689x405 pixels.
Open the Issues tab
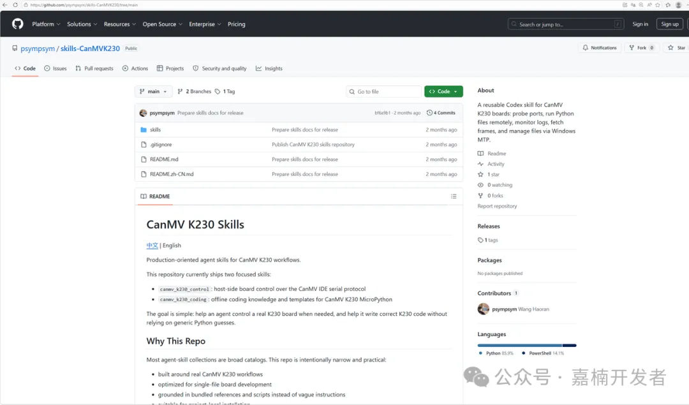point(56,68)
